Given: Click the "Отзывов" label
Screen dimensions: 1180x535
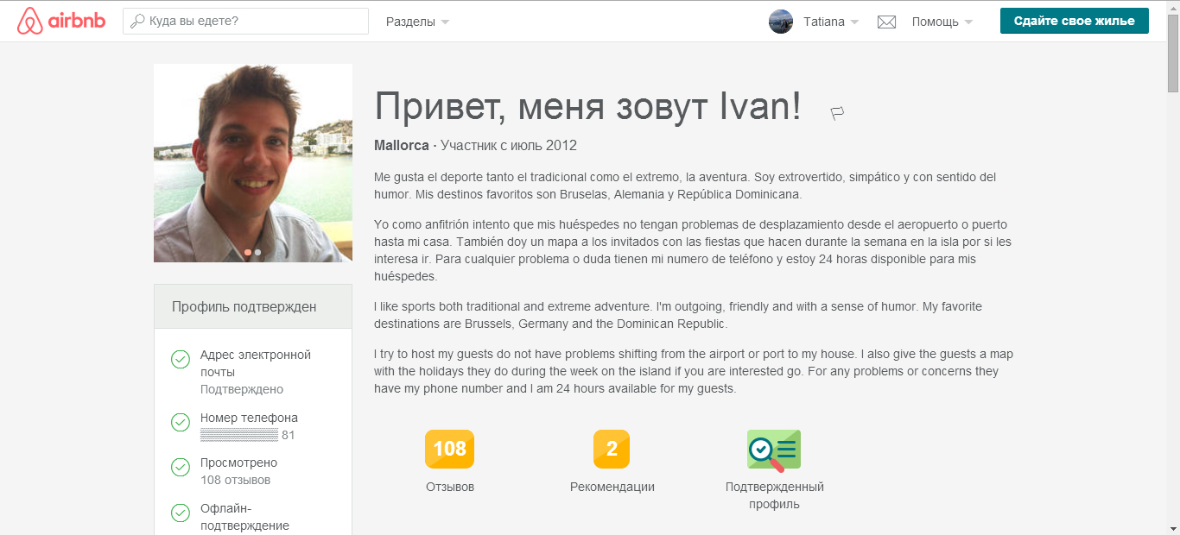Looking at the screenshot, I should tap(450, 487).
